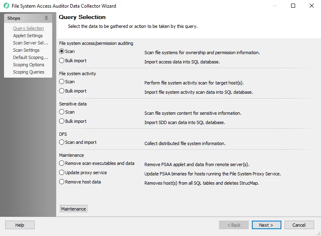Click the 'Maintenance' group label above radio options
The width and height of the screenshot is (321, 236).
[72, 155]
